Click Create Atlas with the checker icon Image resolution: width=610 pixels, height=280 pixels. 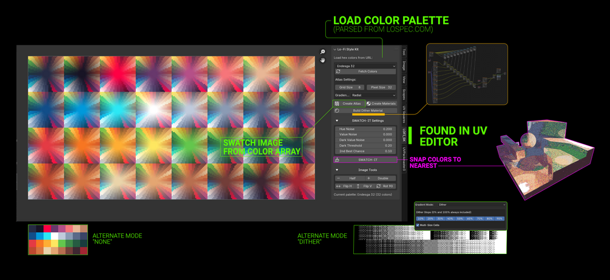point(350,104)
